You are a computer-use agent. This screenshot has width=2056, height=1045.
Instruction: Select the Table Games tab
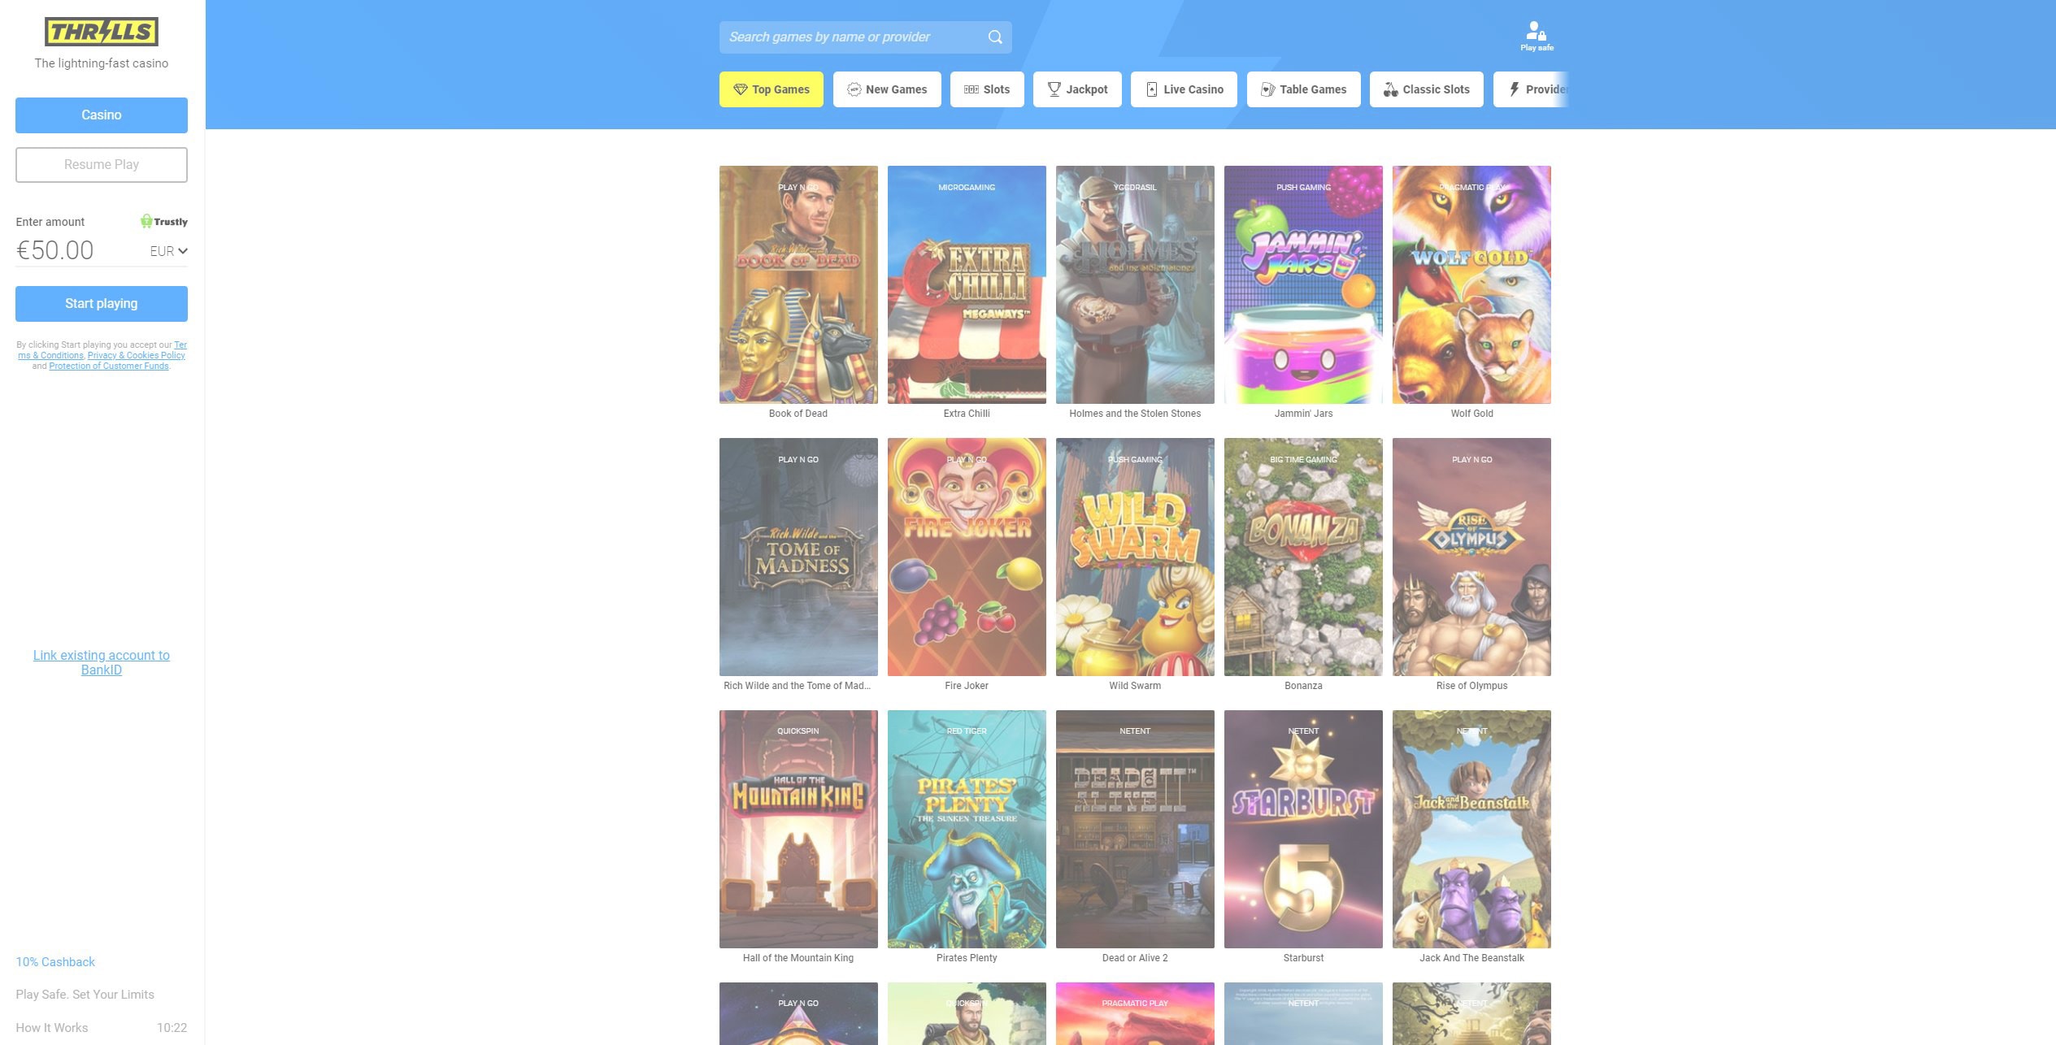[1303, 89]
